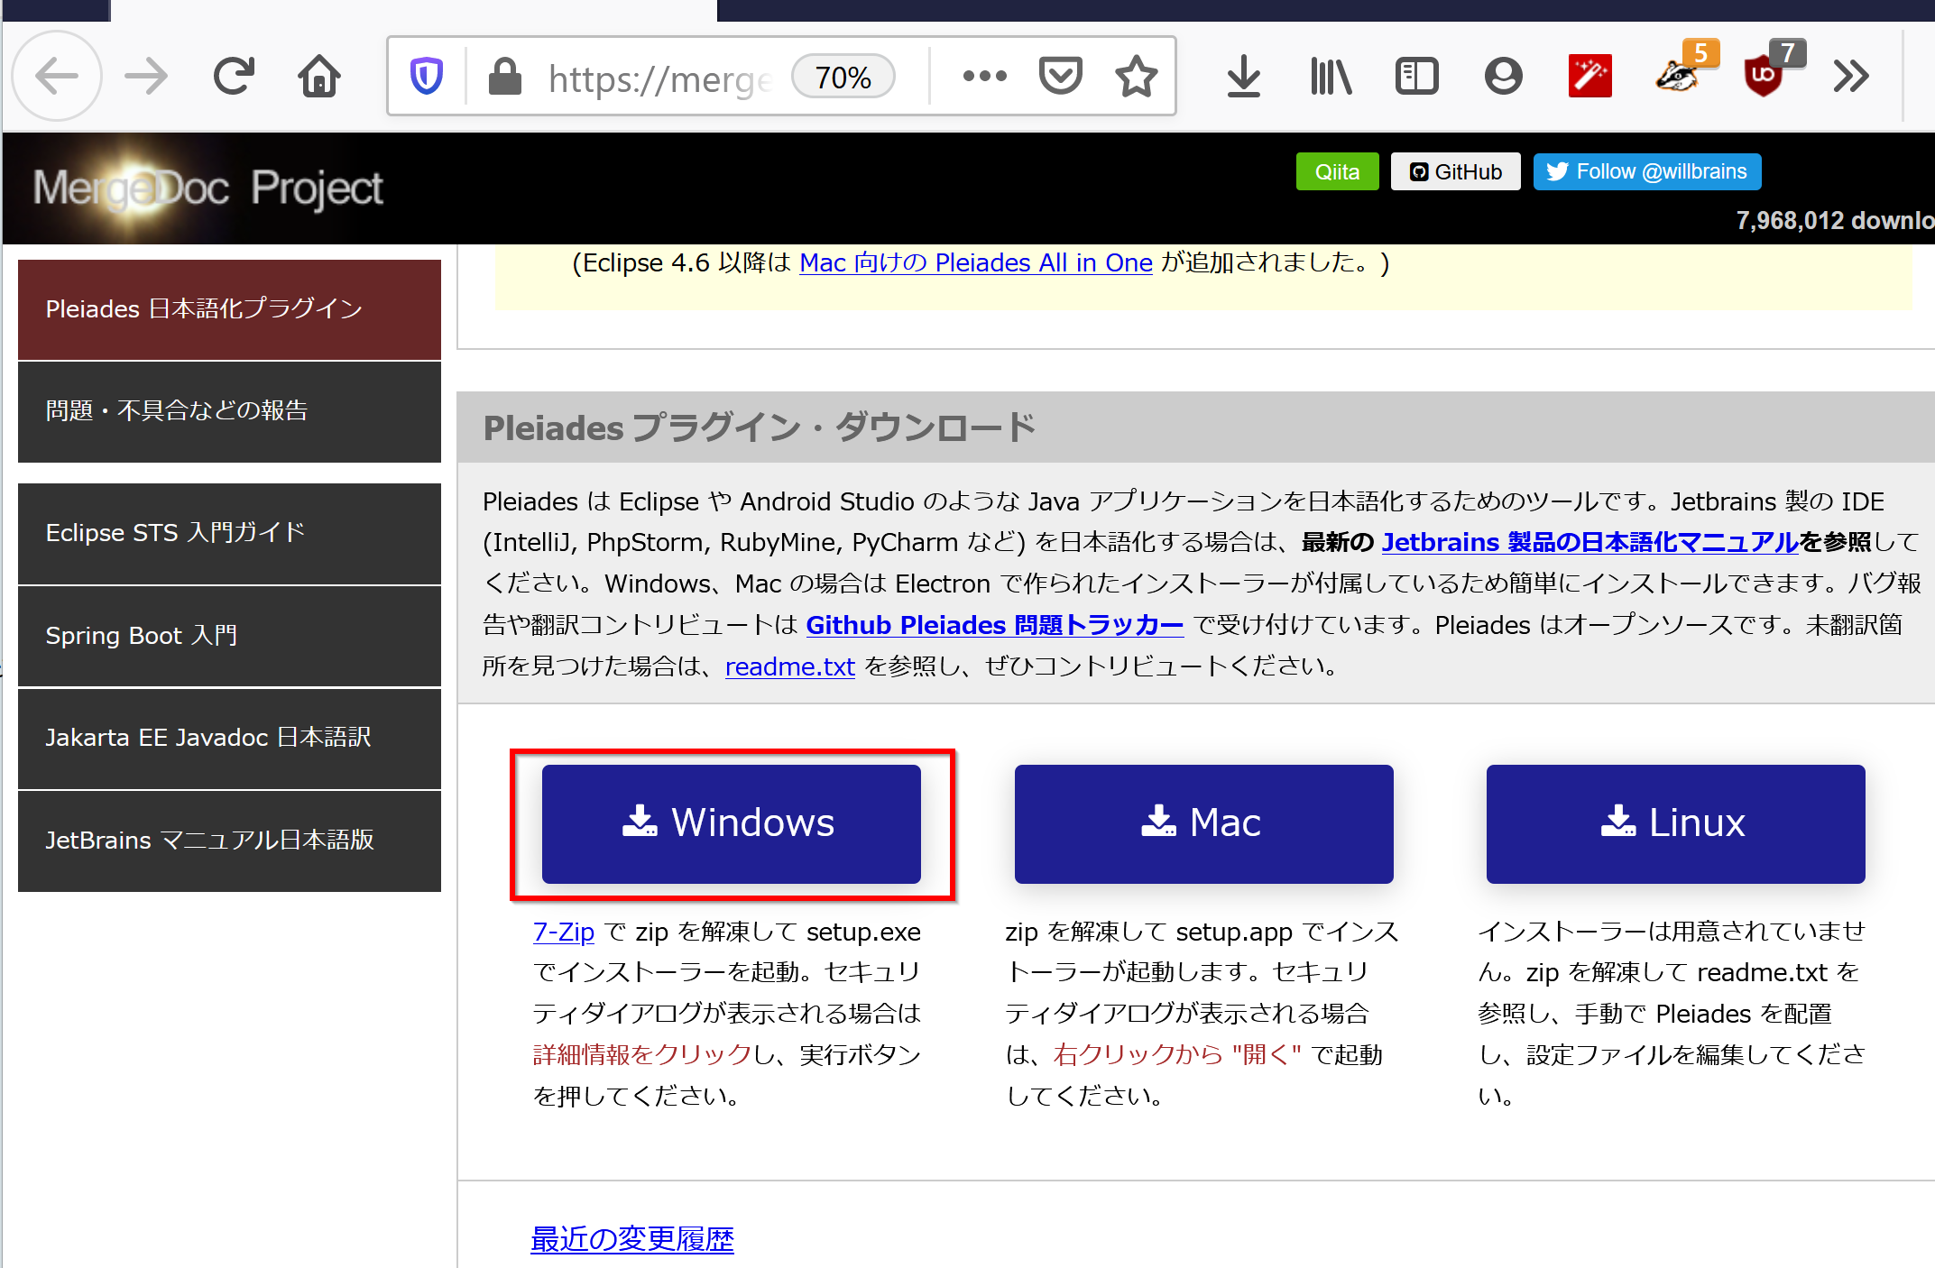Open the readme.txt link
This screenshot has height=1268, width=1935.
coord(789,666)
